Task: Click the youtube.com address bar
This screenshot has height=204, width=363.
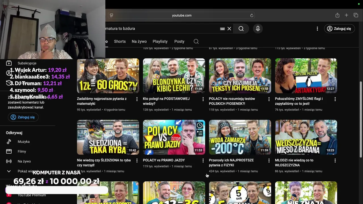Action: coord(181,15)
